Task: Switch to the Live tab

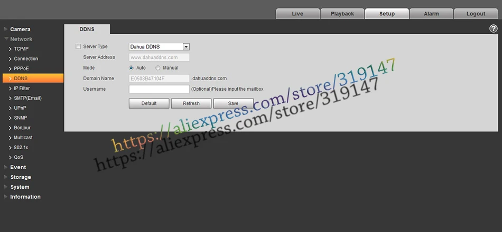Action: [298, 14]
